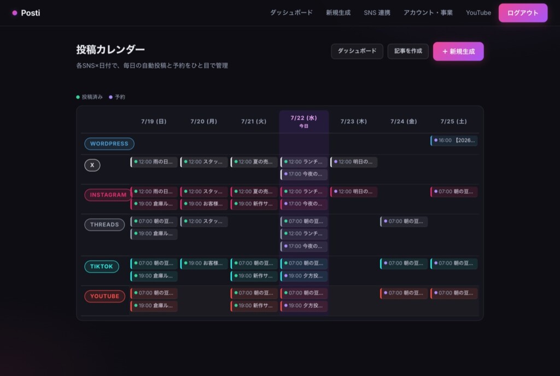This screenshot has height=376, width=560.
Task: Click the ログアウト button
Action: point(523,13)
